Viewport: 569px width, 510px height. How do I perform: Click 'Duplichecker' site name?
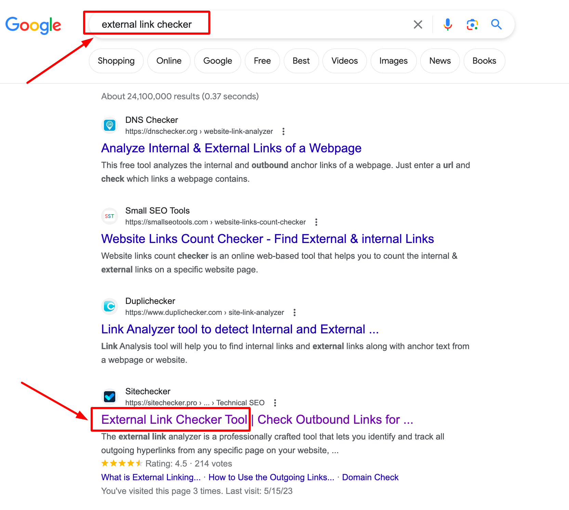tap(150, 301)
